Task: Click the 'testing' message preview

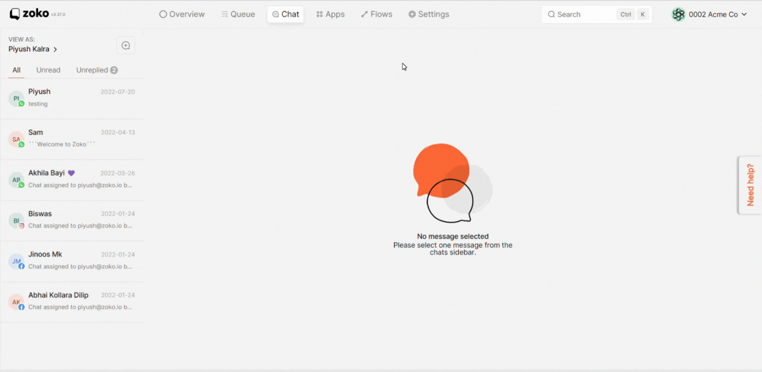Action: 38,104
